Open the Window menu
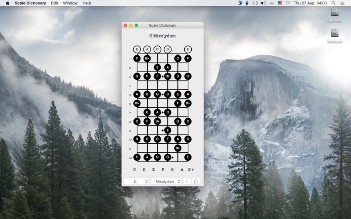The height and width of the screenshot is (219, 351). (x=70, y=3)
